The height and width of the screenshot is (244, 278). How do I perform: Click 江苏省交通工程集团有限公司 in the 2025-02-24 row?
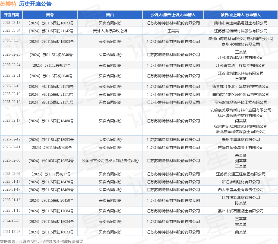241,65
